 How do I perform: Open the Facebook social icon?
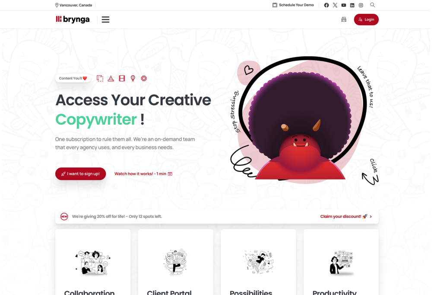pos(326,5)
